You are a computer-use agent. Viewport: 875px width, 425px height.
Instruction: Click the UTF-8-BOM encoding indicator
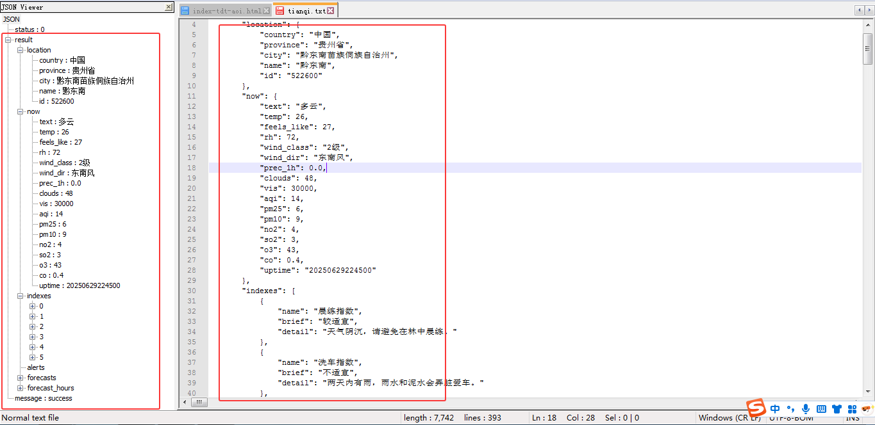click(x=790, y=417)
